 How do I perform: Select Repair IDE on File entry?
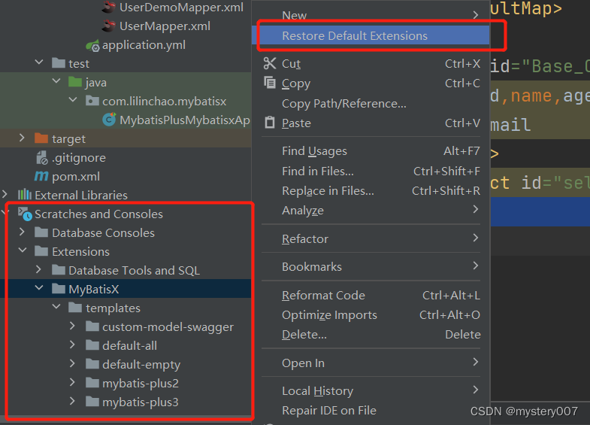(371, 411)
